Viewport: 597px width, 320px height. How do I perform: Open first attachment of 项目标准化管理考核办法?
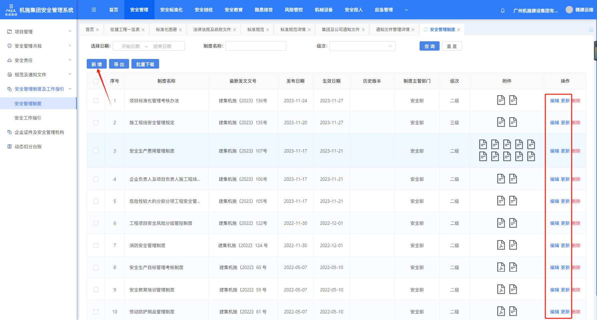[501, 100]
